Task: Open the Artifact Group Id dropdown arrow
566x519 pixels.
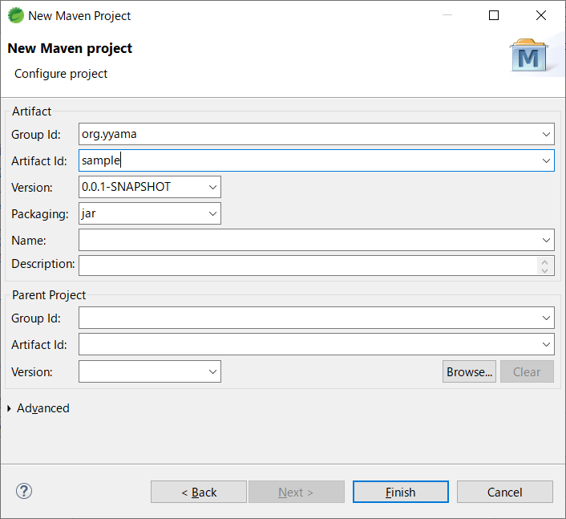Action: pyautogui.click(x=546, y=134)
